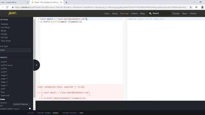Image resolution: width=205 pixels, height=115 pixels.
Task: Open the Docs page
Action: coord(107,13)
